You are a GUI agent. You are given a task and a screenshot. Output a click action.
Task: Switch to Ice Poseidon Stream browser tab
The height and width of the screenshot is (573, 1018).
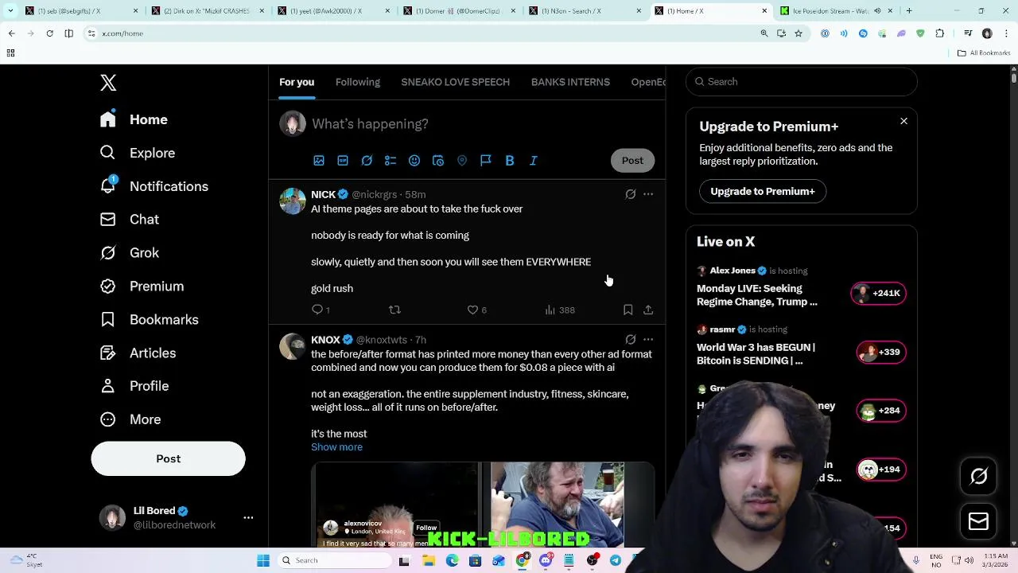point(834,11)
